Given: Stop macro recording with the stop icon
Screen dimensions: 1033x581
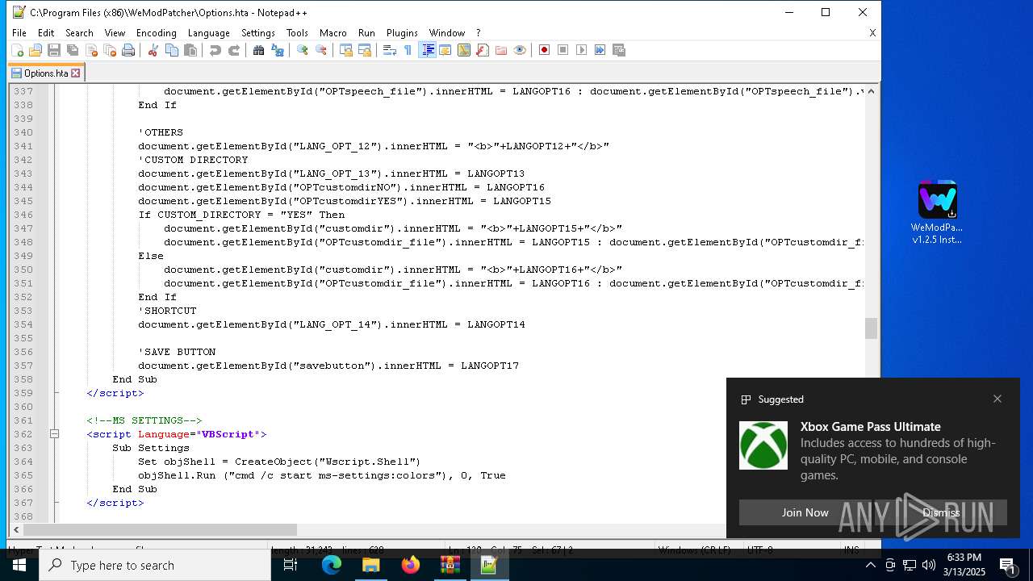Looking at the screenshot, I should pyautogui.click(x=563, y=50).
